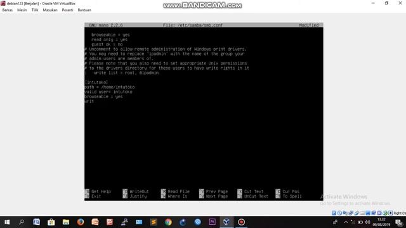Viewport: 406px width, 228px height.
Task: Launch Firefox from the taskbar
Action: click(x=81, y=222)
